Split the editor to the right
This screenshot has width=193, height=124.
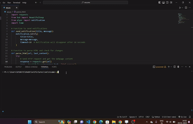186,8
